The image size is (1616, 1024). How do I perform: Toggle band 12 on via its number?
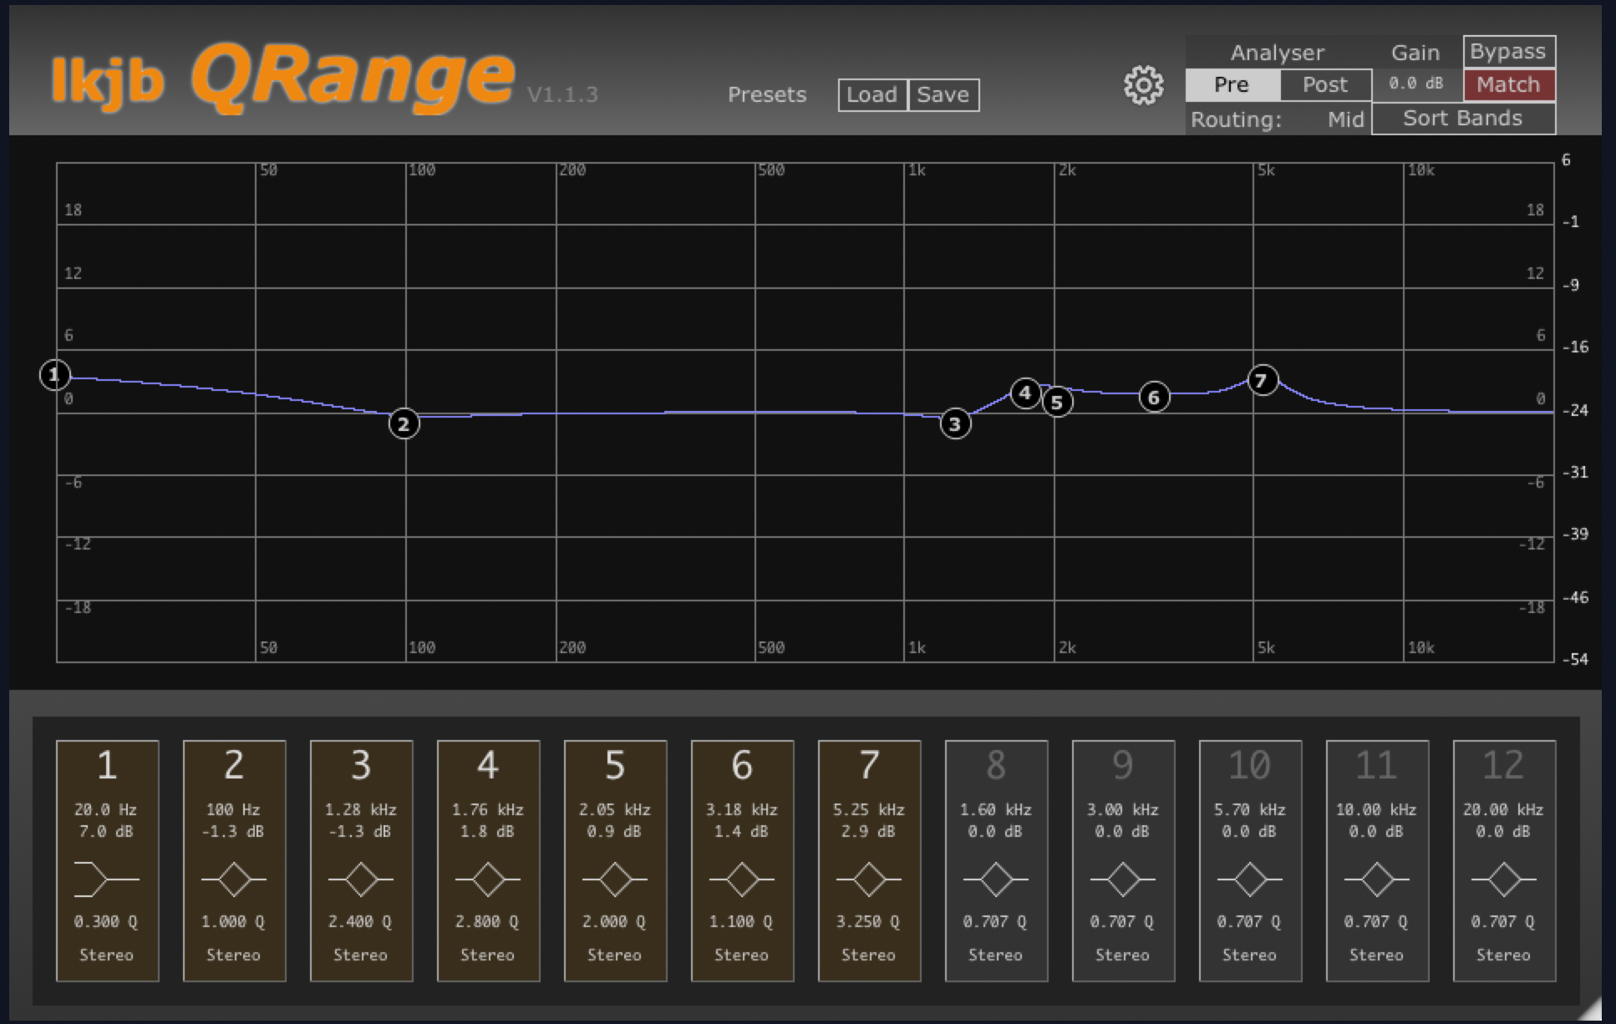coord(1504,764)
